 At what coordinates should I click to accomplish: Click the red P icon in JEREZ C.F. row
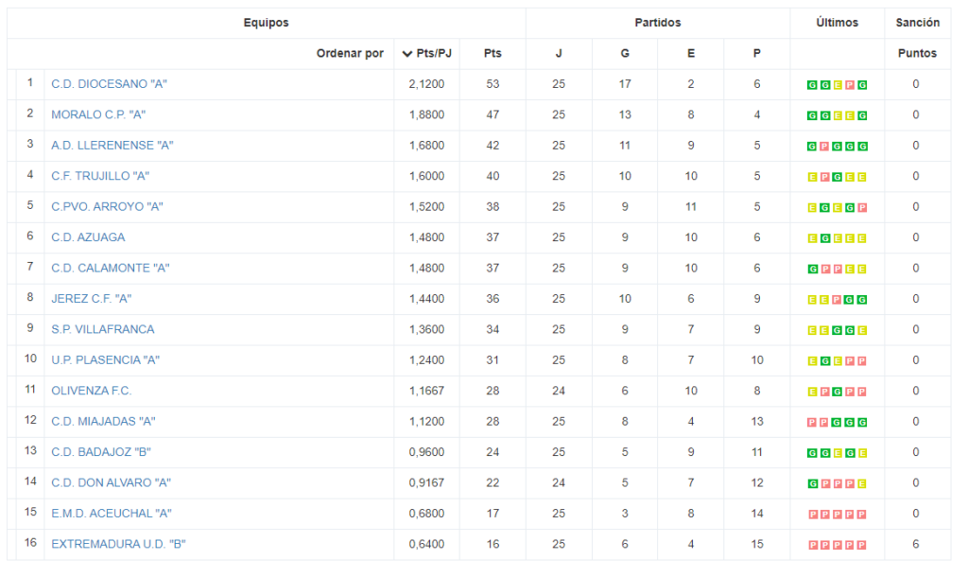point(838,300)
